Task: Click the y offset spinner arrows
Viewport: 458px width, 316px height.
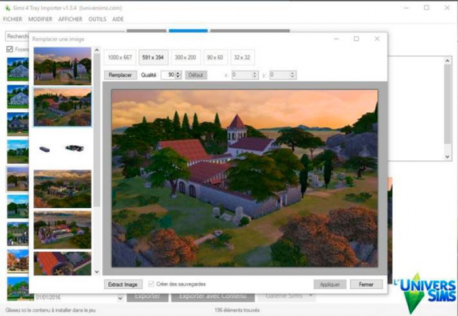Action: click(x=293, y=75)
